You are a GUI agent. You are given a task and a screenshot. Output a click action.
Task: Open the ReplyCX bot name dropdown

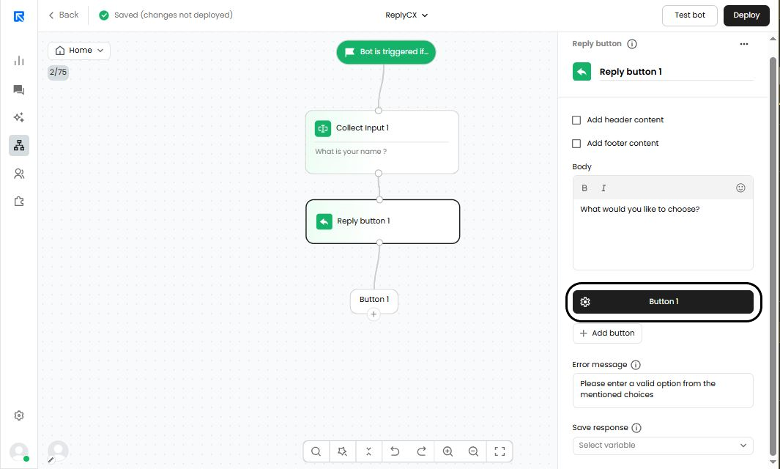(406, 15)
